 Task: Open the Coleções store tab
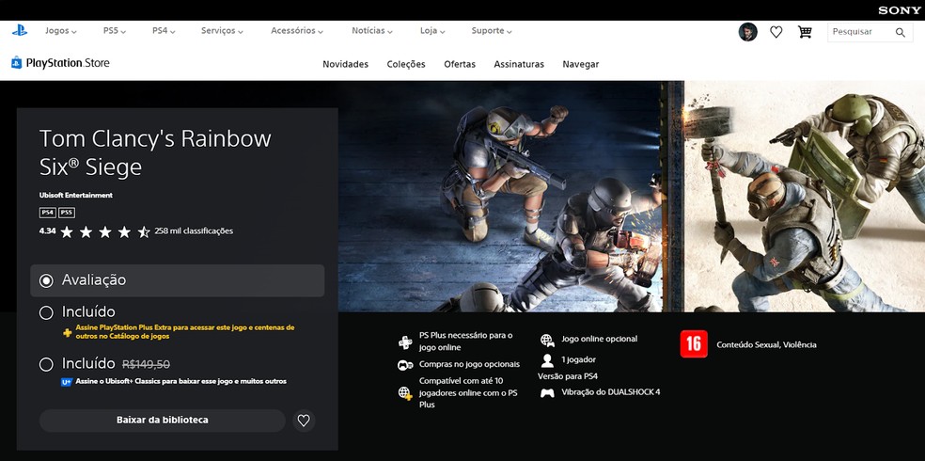coord(406,64)
